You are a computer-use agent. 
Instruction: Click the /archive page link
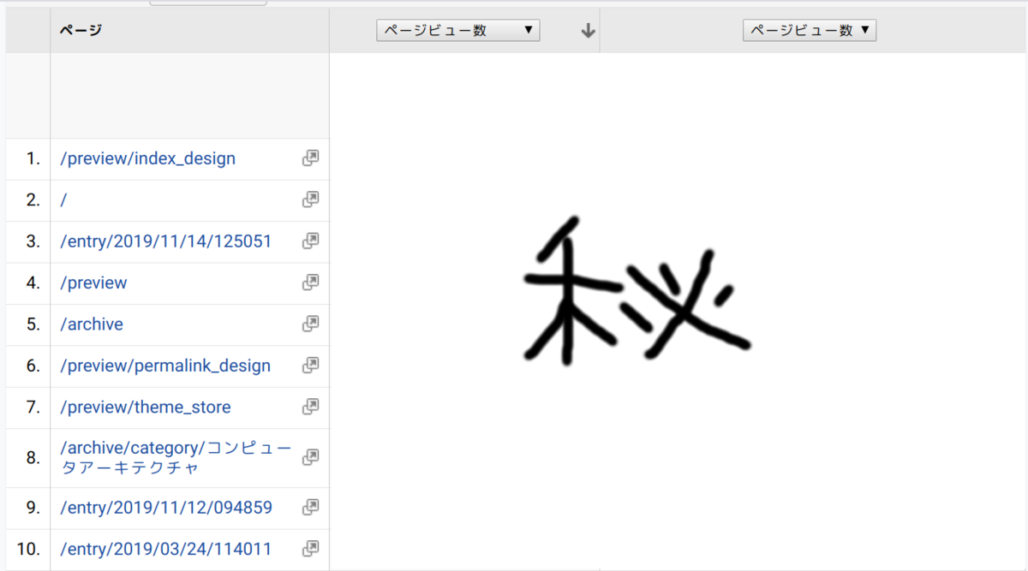pos(92,324)
